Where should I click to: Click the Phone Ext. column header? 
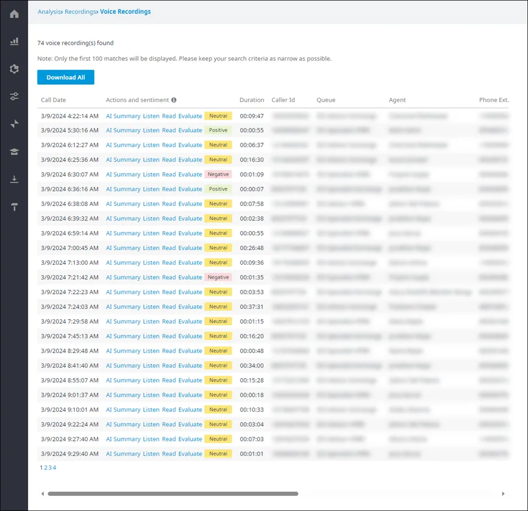[x=494, y=100]
